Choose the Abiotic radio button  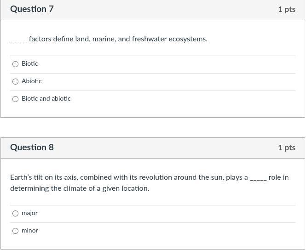click(15, 81)
